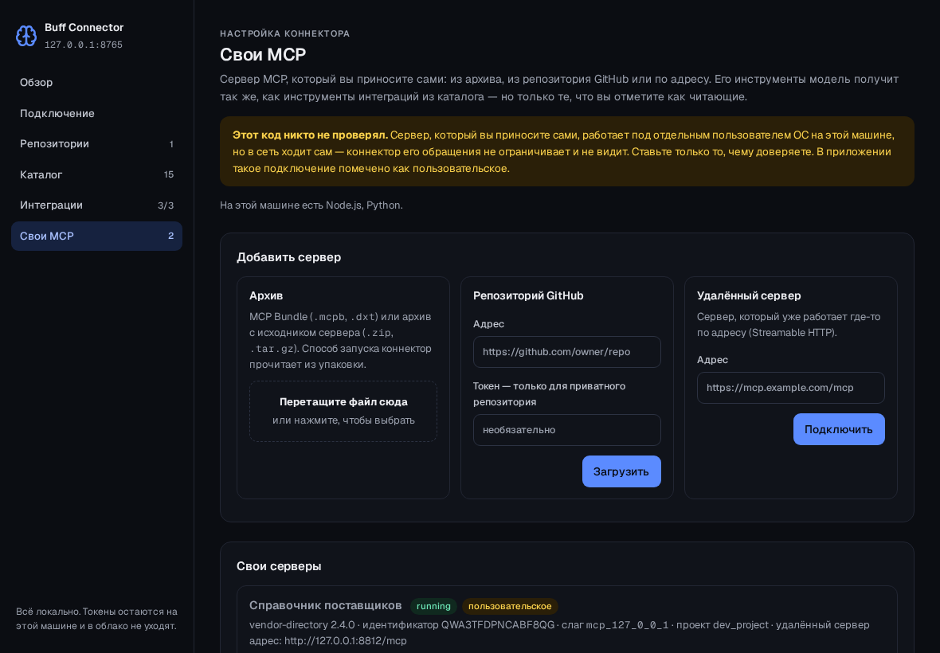Click the Загрузить button

[621, 471]
